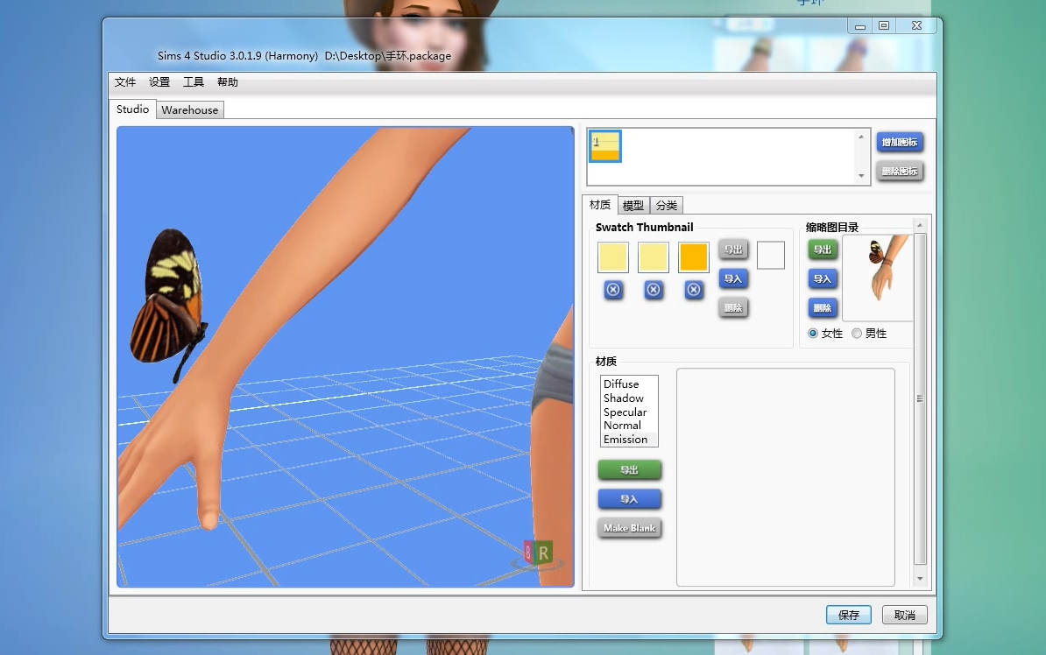
Task: Open the 文件 menu
Action: tap(124, 82)
